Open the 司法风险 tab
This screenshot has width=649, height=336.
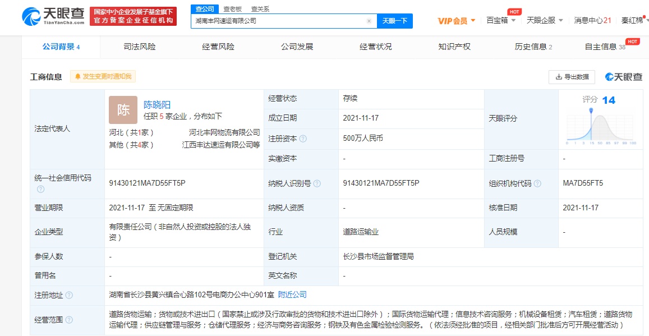point(140,47)
